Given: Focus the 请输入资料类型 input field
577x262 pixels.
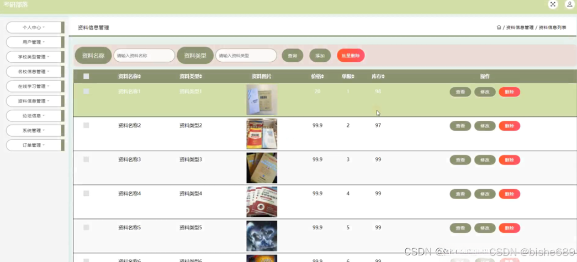Looking at the screenshot, I should [246, 56].
